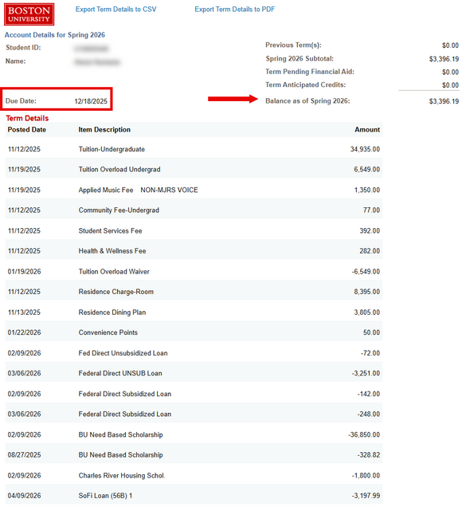The width and height of the screenshot is (470, 507).
Task: Click the amount 1,350.00
Action: tap(367, 190)
